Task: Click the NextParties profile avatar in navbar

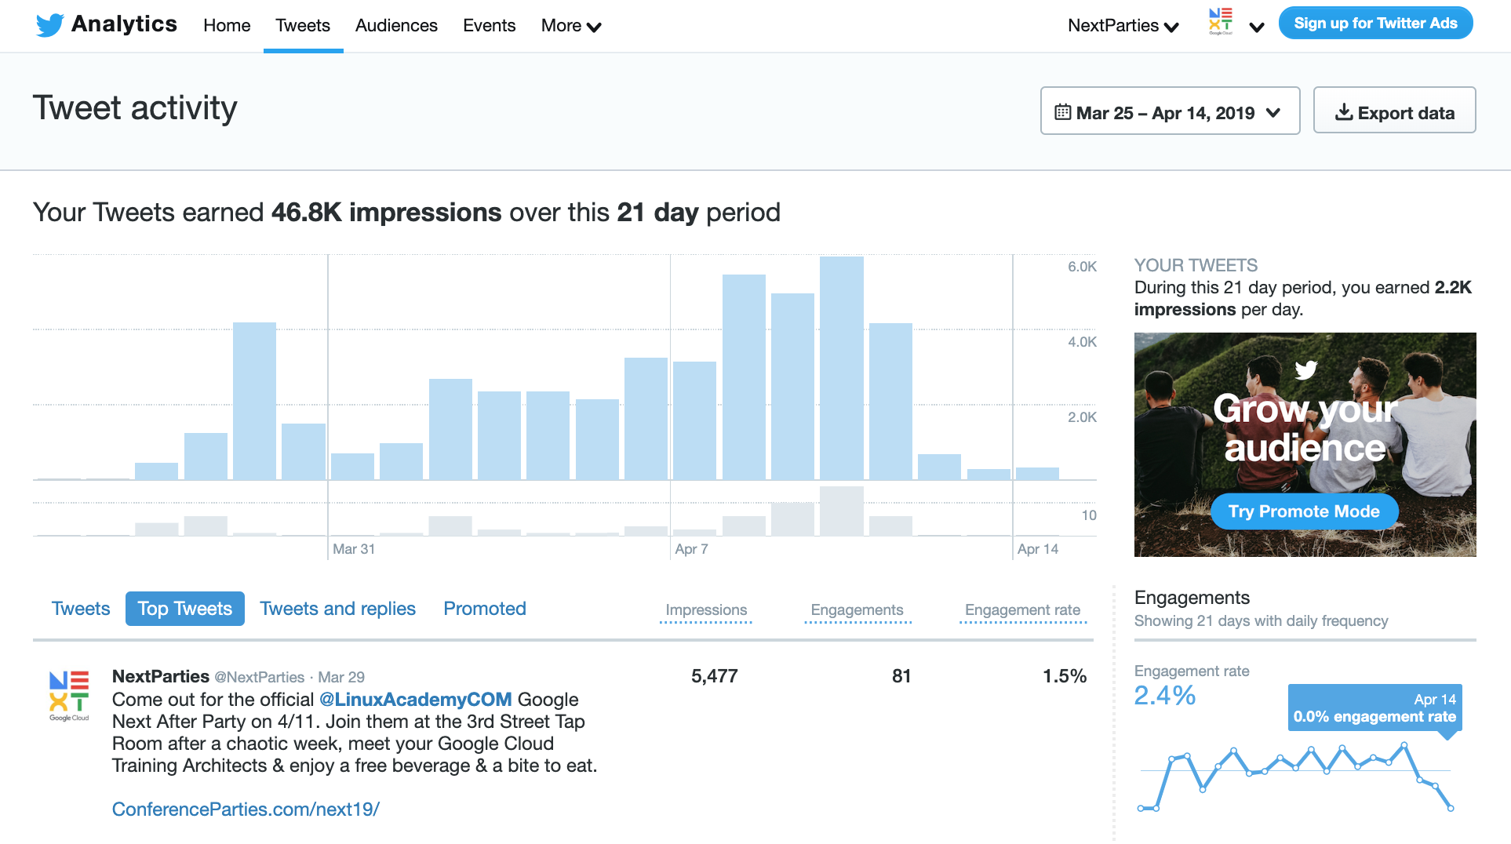Action: click(x=1220, y=23)
